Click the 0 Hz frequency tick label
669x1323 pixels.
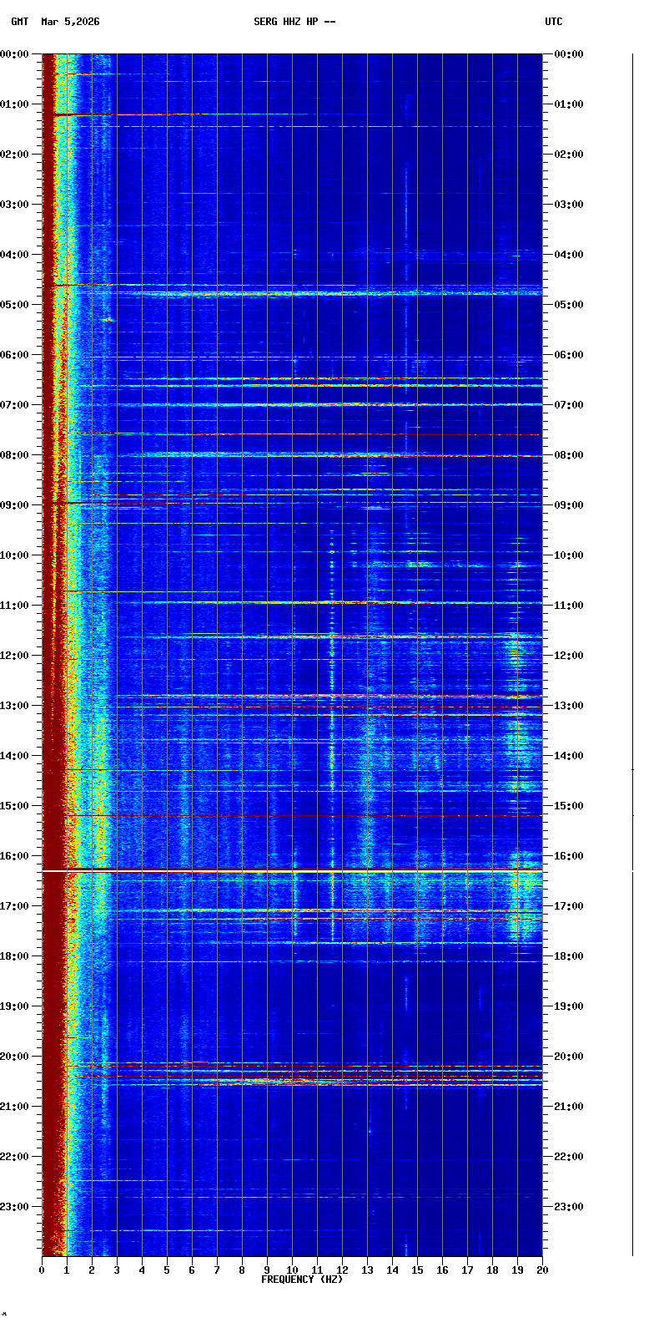click(42, 1270)
